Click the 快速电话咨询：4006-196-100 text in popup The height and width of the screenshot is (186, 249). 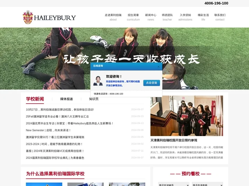[x=109, y=94]
